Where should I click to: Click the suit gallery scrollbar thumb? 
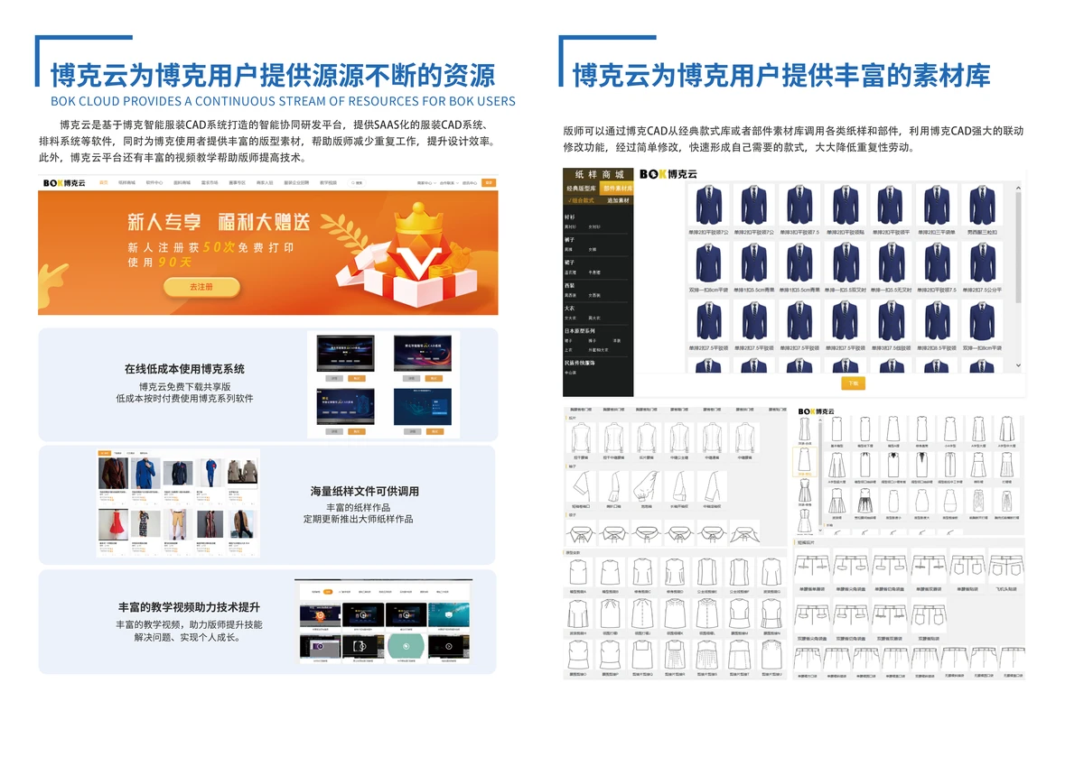pos(1019,248)
